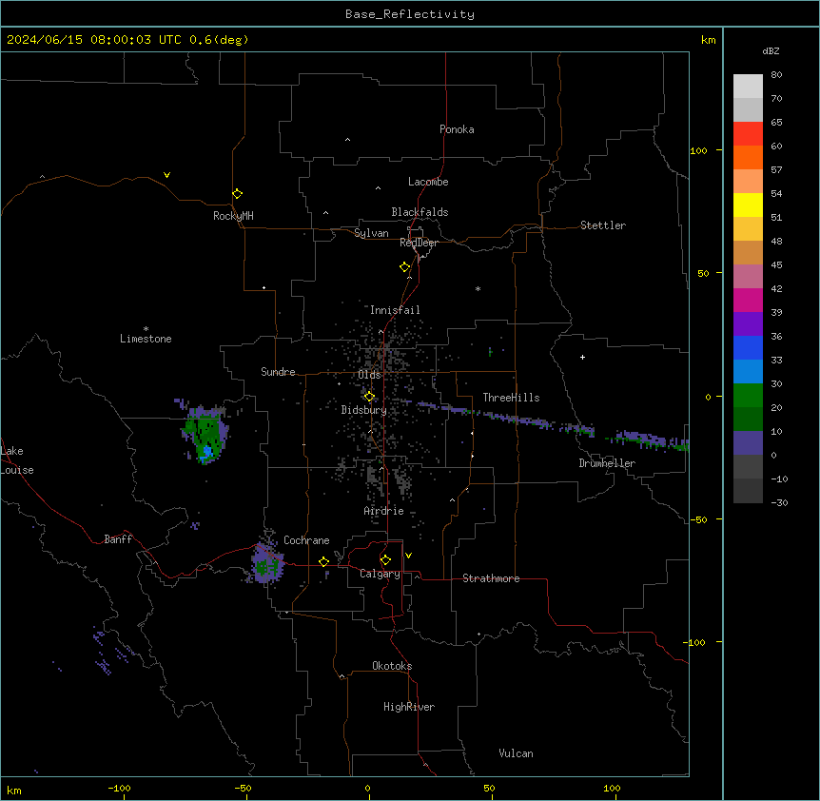Pick the yellow 51–54 dBZ legend swatch

coord(748,205)
